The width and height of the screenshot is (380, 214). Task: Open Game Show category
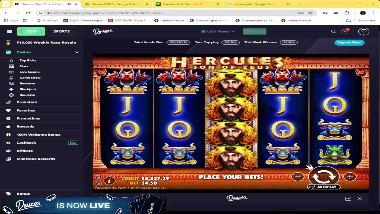[30, 78]
